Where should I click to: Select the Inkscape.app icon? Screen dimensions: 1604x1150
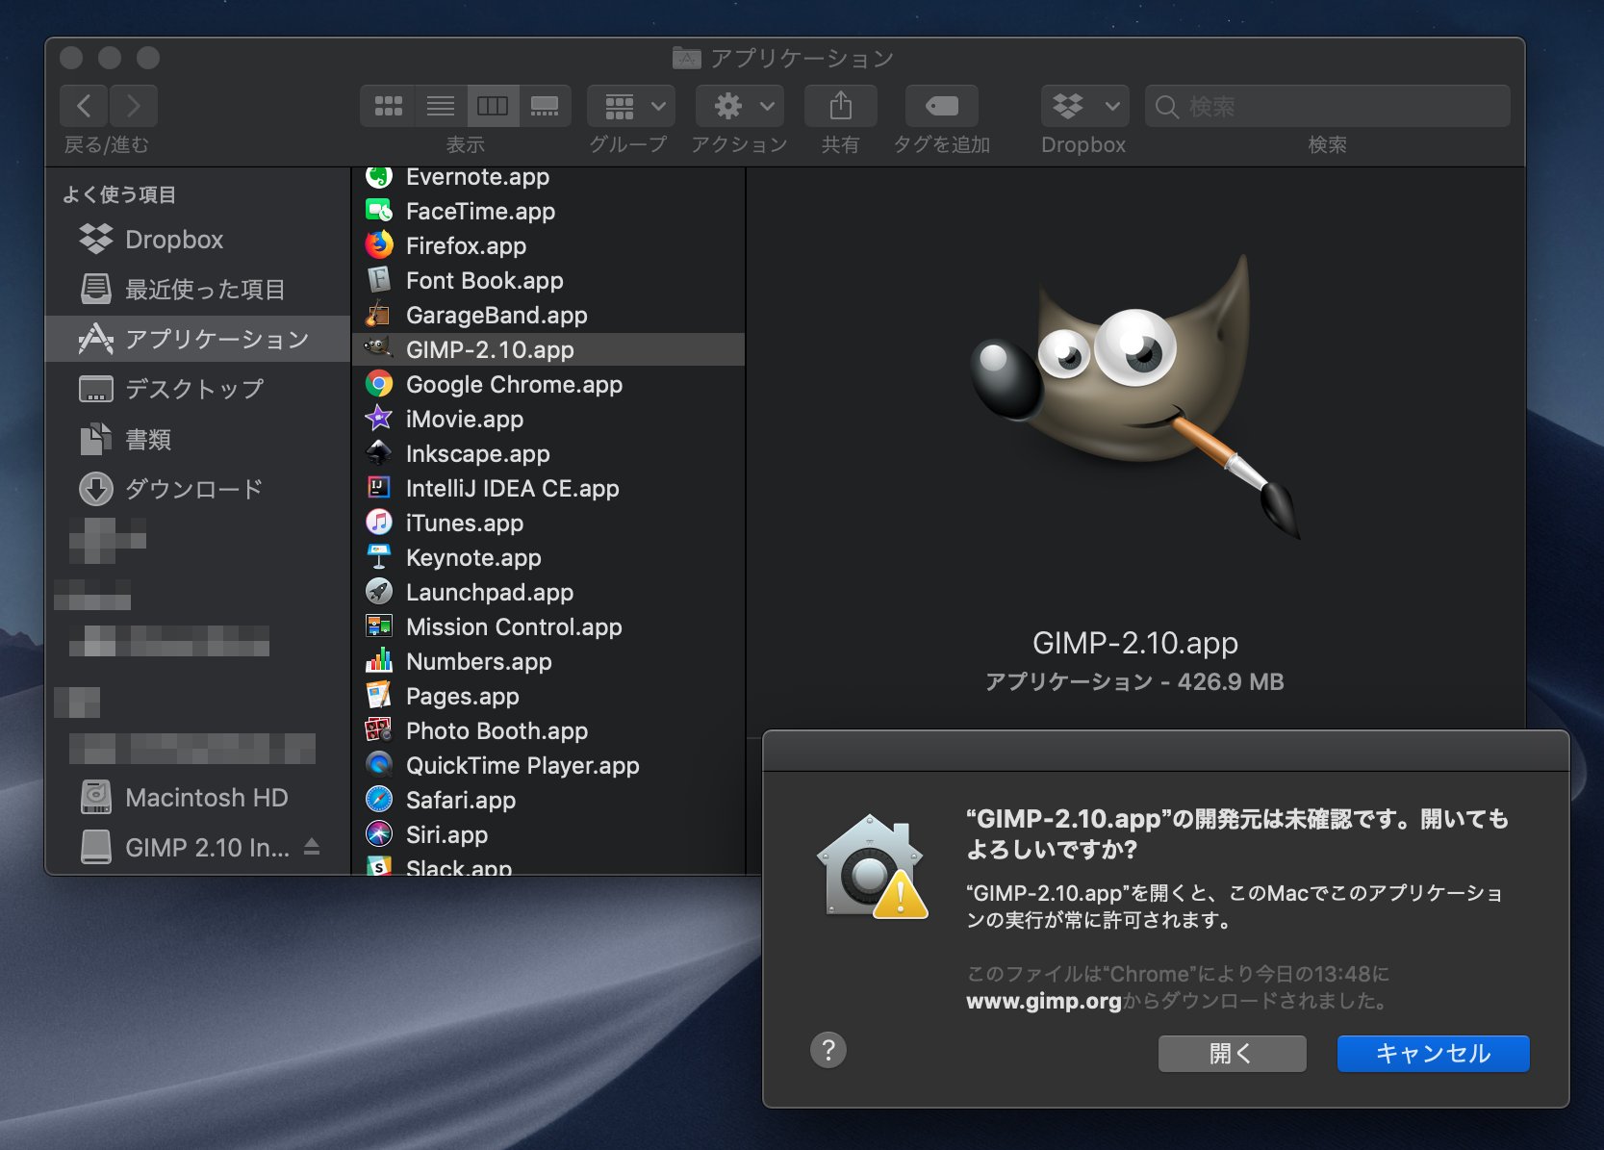(379, 453)
